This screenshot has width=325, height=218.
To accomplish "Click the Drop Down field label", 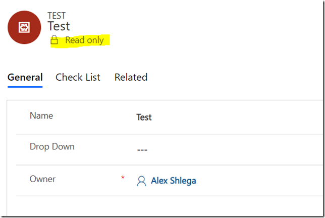I will coord(52,147).
